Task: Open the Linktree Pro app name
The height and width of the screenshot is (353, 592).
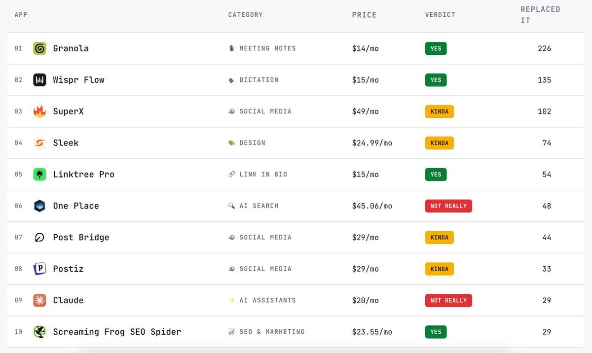Action: click(x=84, y=175)
